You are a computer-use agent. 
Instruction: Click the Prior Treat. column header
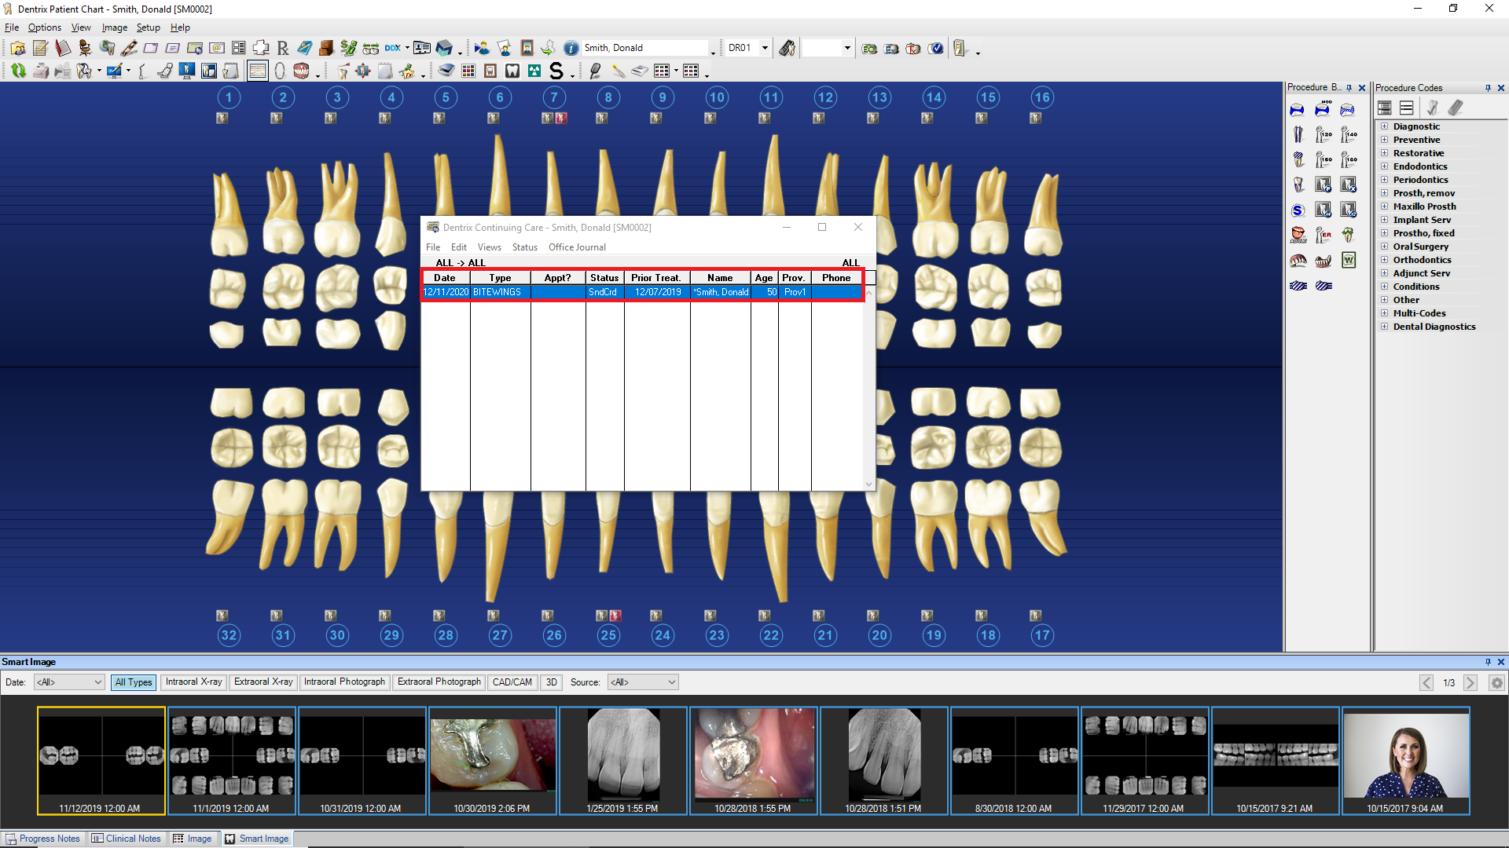pos(657,278)
